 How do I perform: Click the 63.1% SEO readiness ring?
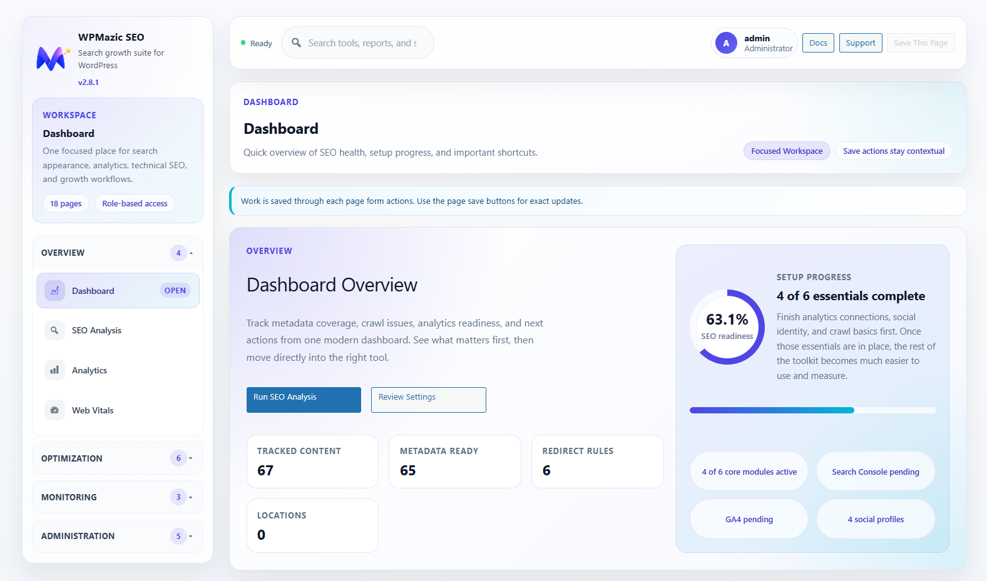click(x=727, y=326)
